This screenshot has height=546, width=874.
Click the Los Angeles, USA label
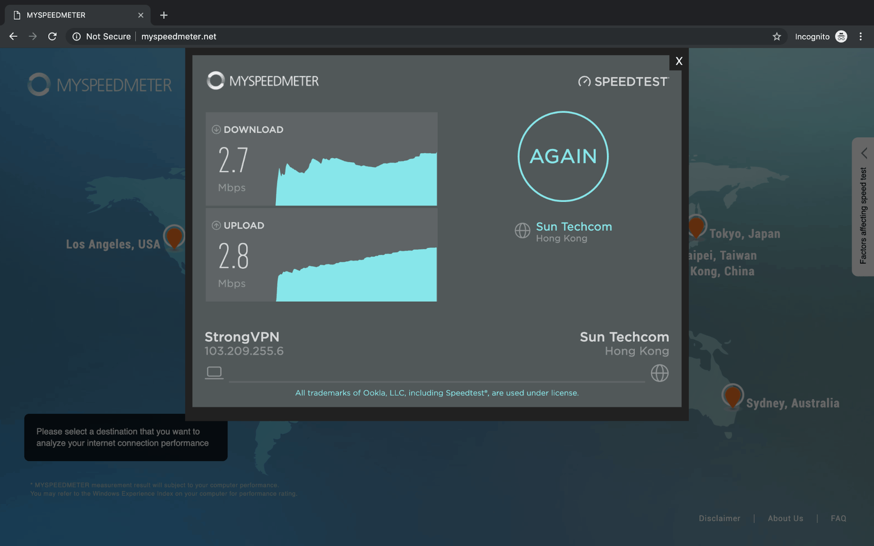pos(113,244)
